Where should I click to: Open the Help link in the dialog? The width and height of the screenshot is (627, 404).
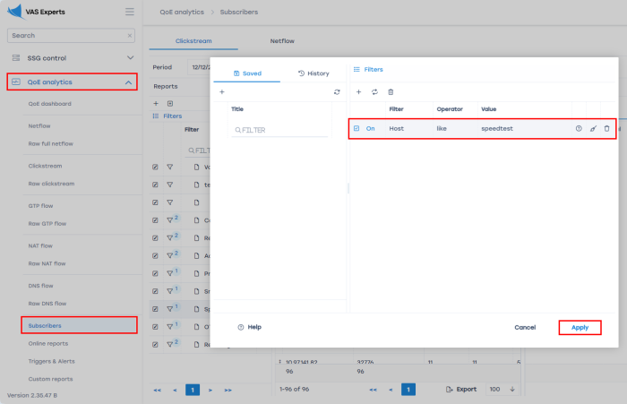[249, 327]
